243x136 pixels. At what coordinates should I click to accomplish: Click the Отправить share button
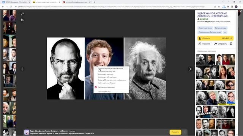220,44
